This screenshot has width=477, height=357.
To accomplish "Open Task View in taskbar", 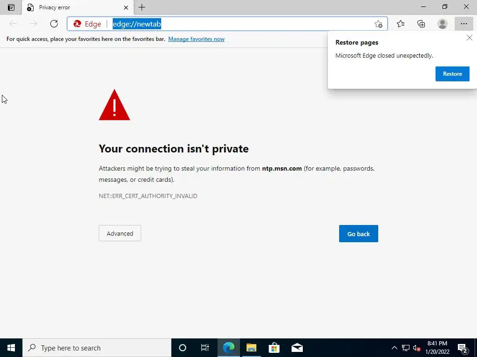I will 205,348.
